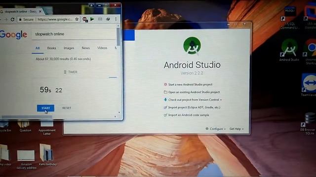Open the Chrome three-dot menu

coord(116,19)
